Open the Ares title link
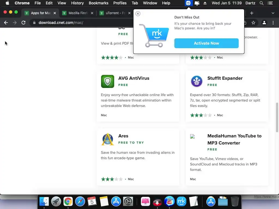The image size is (279, 209). (x=123, y=136)
